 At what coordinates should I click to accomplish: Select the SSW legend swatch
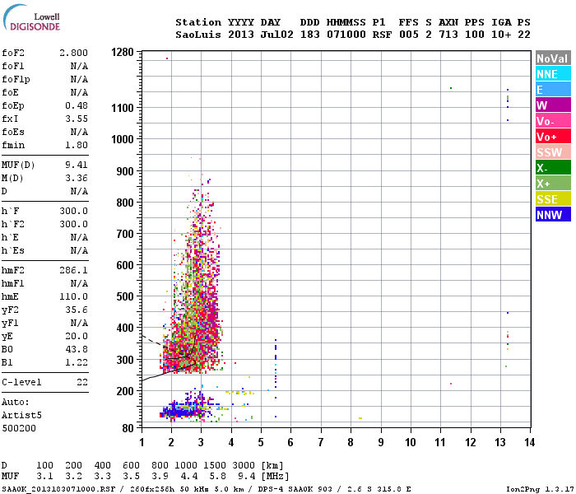(x=553, y=152)
